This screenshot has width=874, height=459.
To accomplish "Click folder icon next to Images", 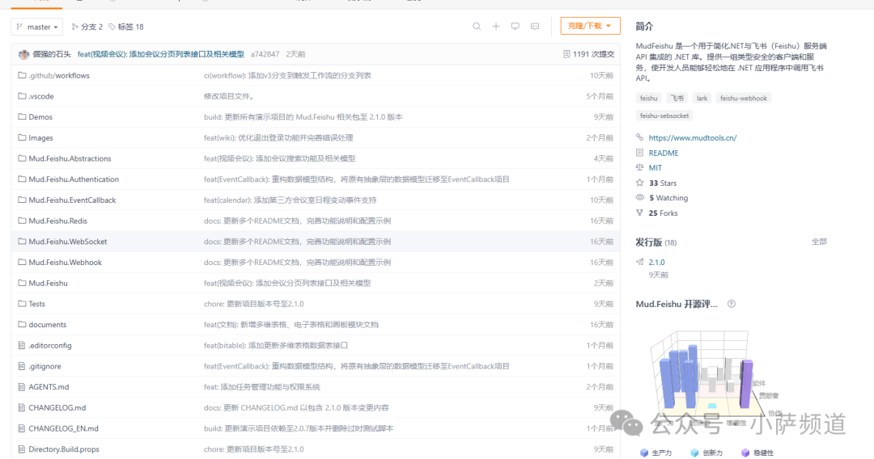I will coord(22,137).
